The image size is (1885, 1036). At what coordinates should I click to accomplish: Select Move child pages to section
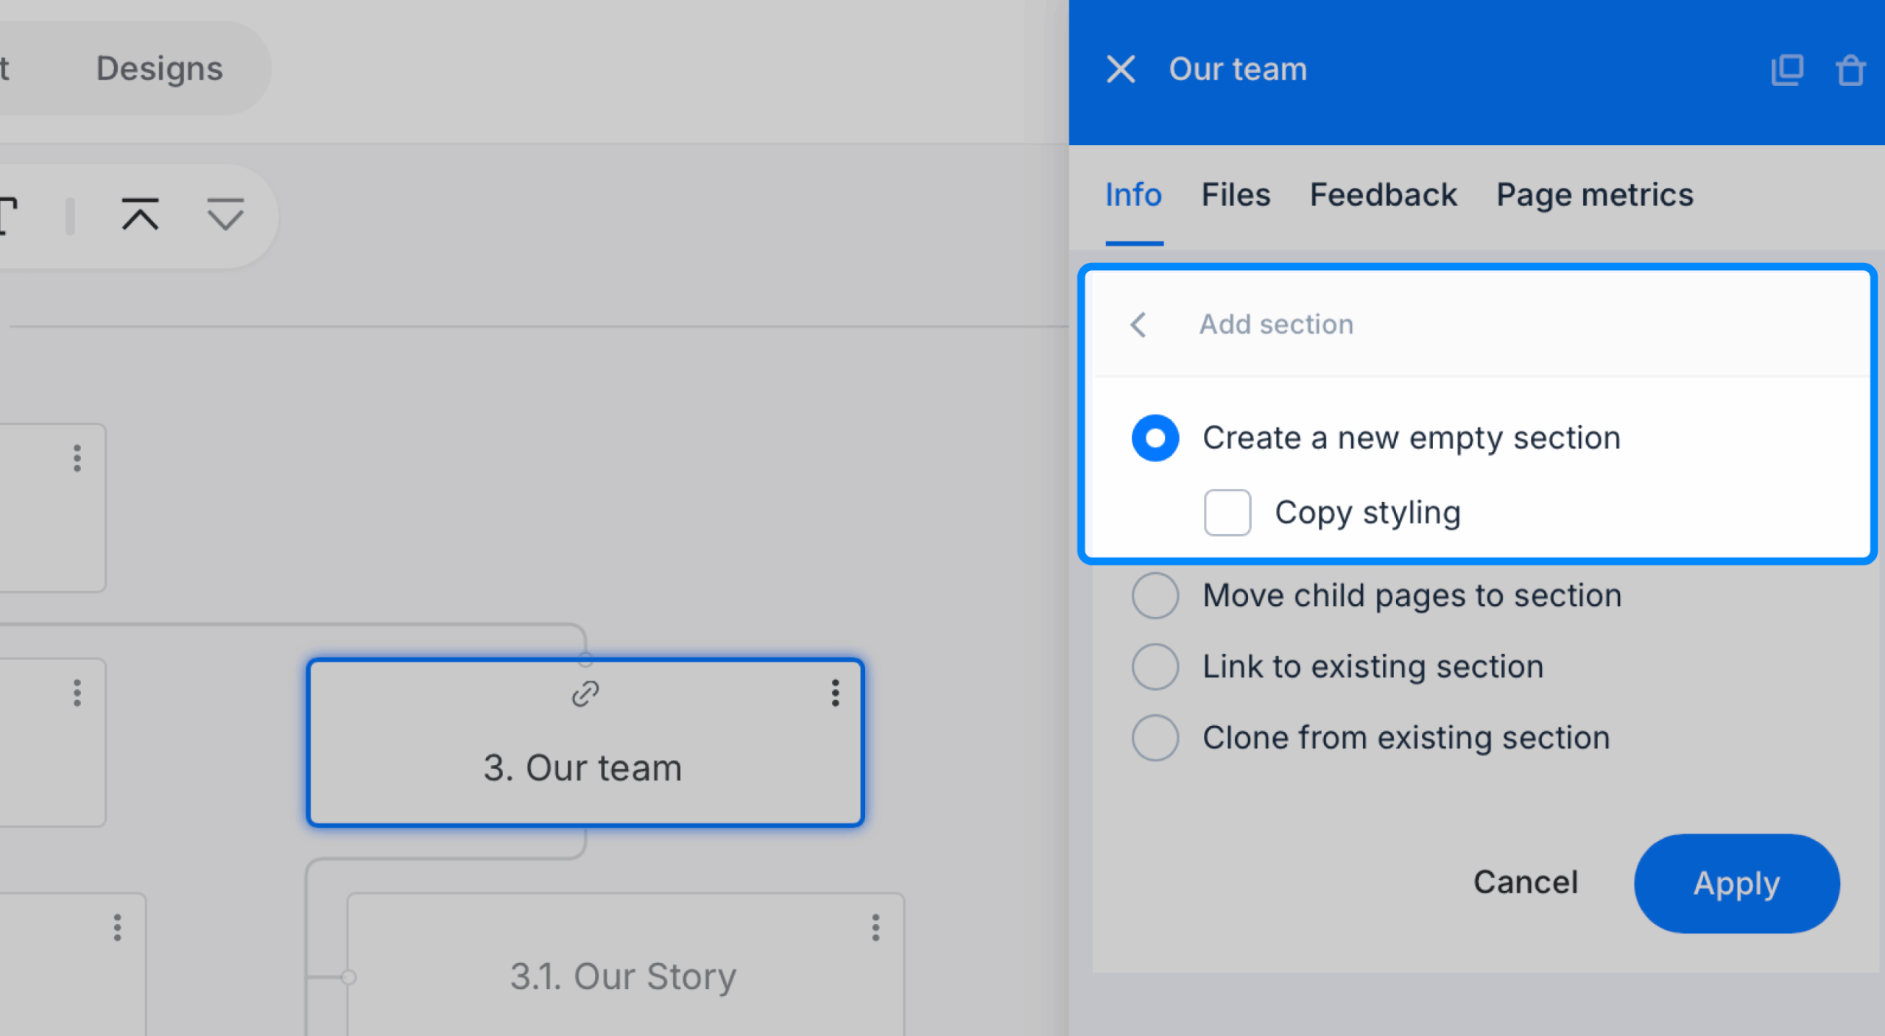(x=1155, y=596)
